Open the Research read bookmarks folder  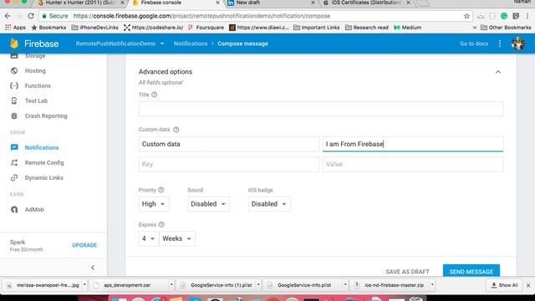coord(367,28)
